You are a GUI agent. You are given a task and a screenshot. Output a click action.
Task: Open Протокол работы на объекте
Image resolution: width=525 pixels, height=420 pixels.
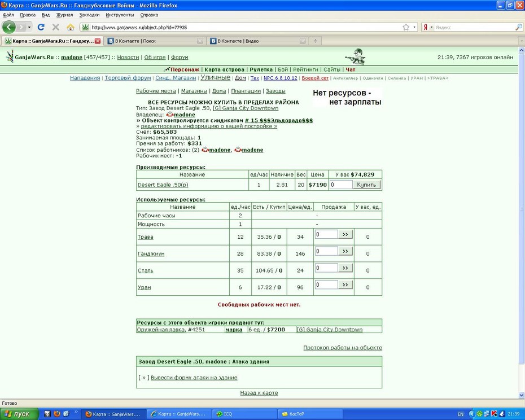click(x=343, y=348)
